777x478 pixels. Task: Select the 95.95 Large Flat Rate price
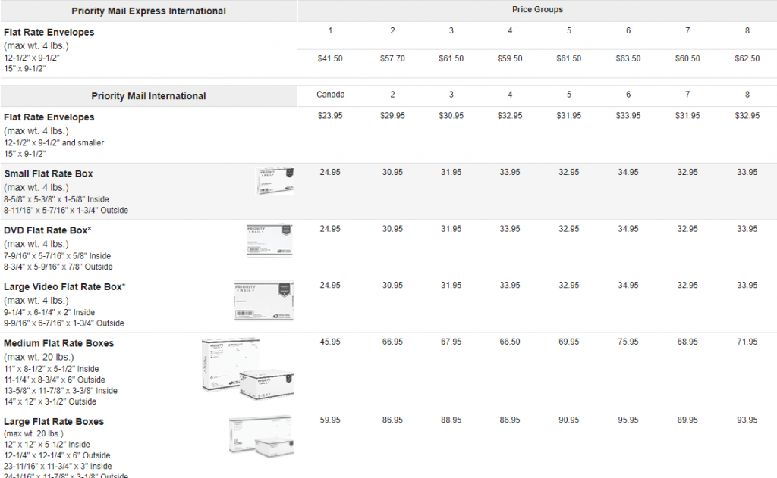[x=628, y=420]
